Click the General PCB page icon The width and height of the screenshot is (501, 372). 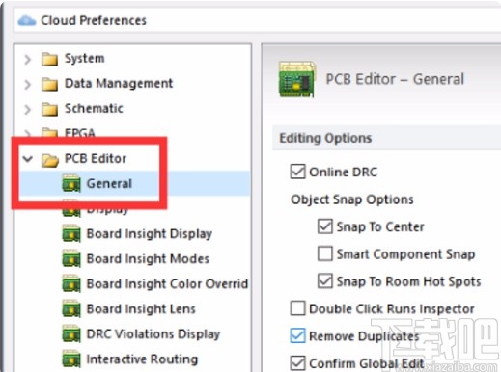(71, 183)
